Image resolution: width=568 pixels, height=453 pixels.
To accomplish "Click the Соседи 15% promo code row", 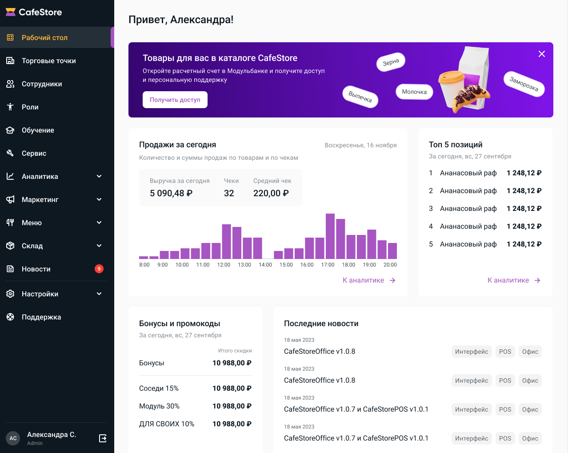I will [196, 388].
